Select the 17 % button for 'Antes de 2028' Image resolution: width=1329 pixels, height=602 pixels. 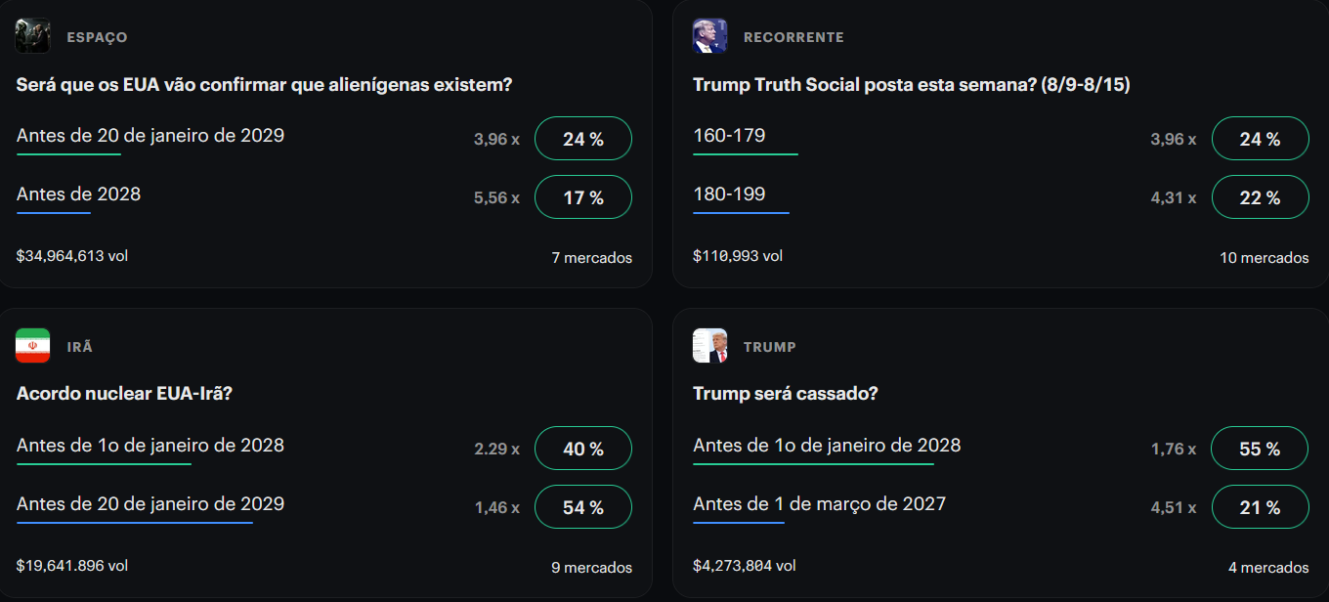(583, 197)
